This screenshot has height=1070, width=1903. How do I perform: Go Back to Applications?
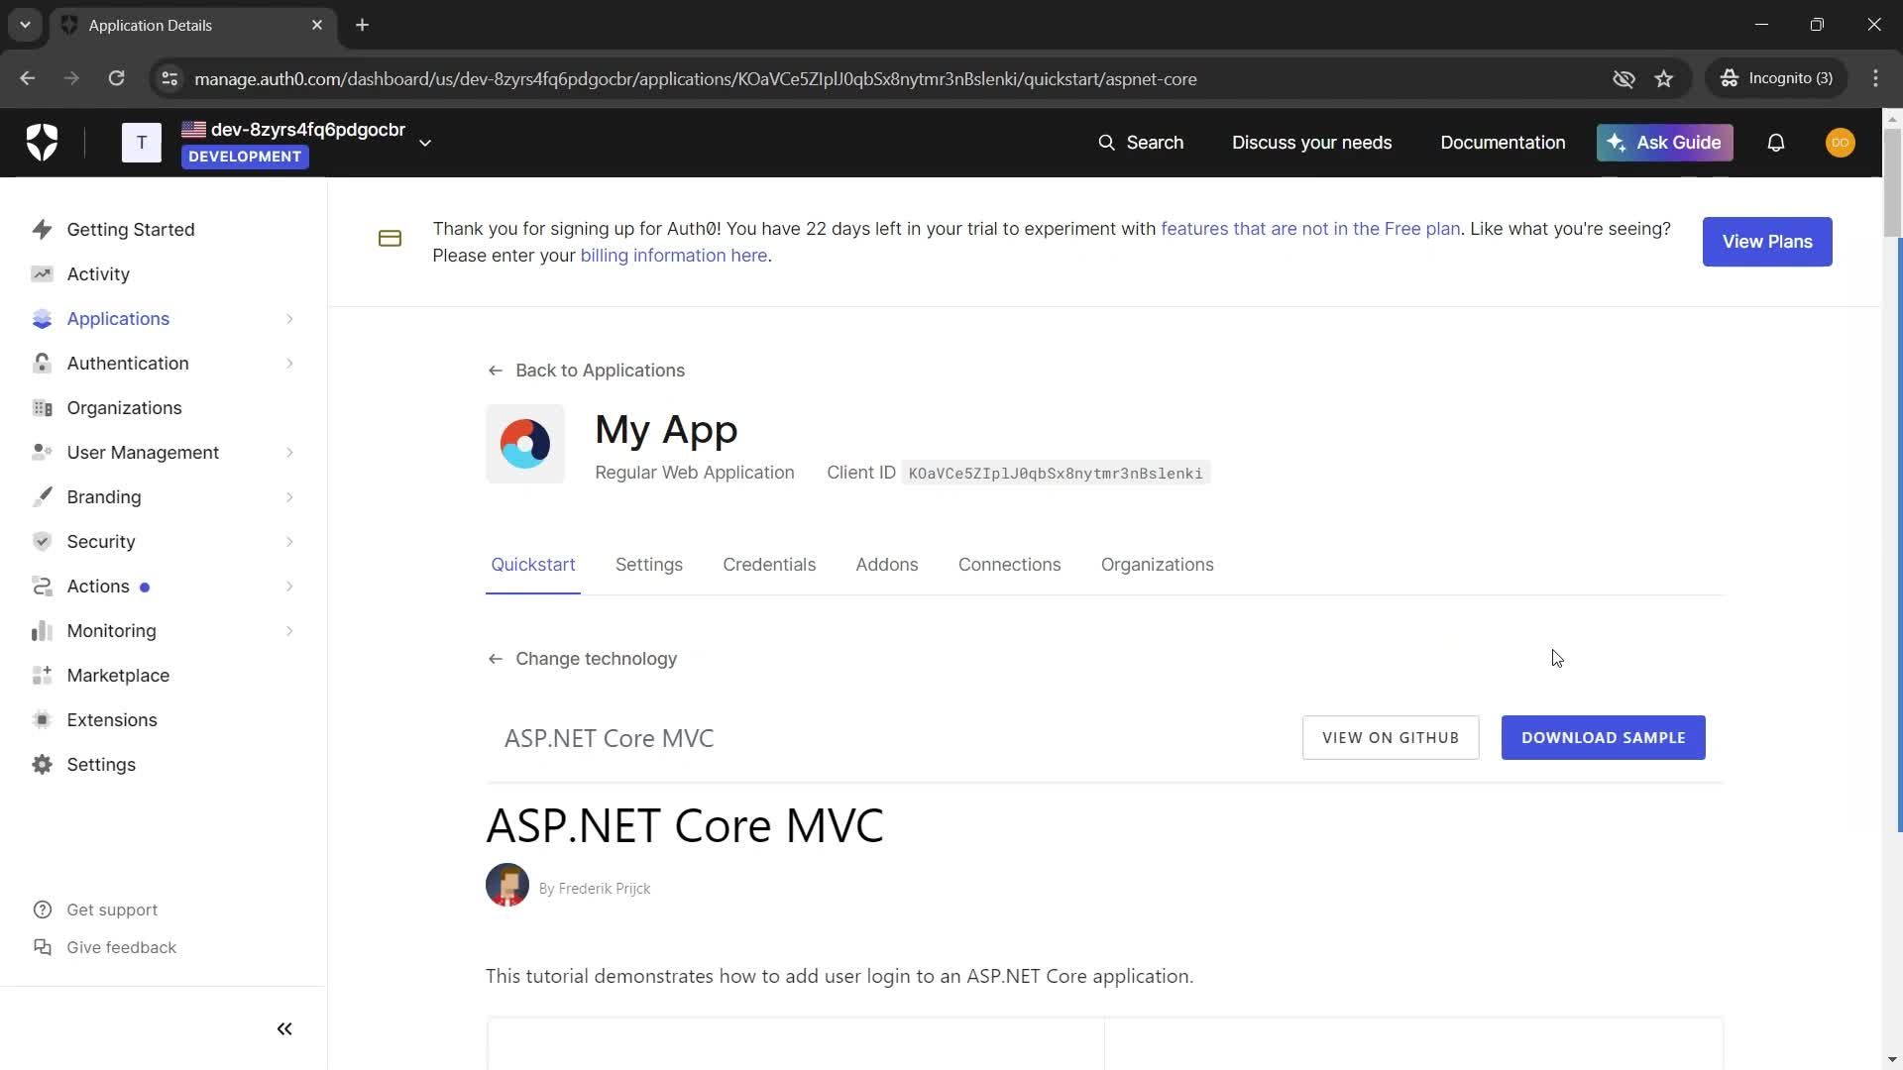pyautogui.click(x=586, y=371)
